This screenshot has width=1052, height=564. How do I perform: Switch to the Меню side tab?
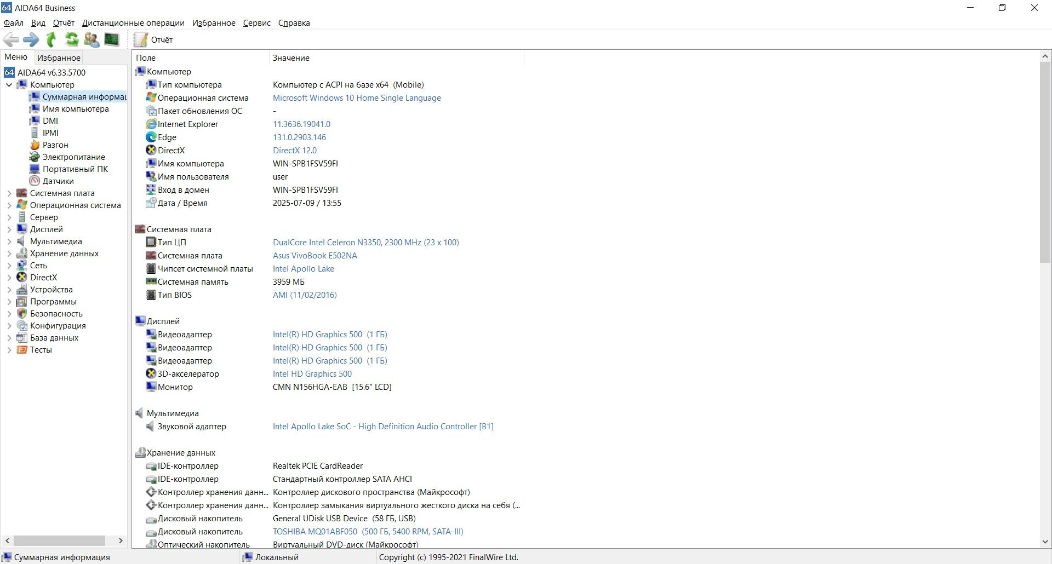(16, 57)
